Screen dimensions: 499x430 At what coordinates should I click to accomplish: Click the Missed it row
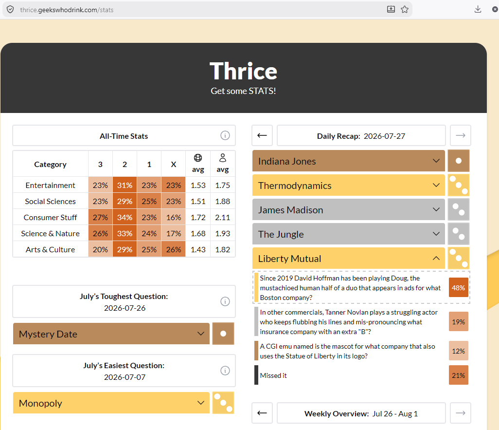(x=361, y=375)
